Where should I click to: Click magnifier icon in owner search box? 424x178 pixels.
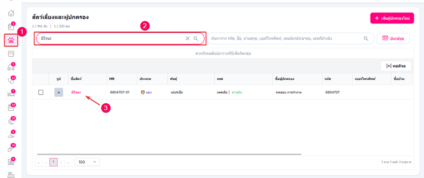[366, 38]
